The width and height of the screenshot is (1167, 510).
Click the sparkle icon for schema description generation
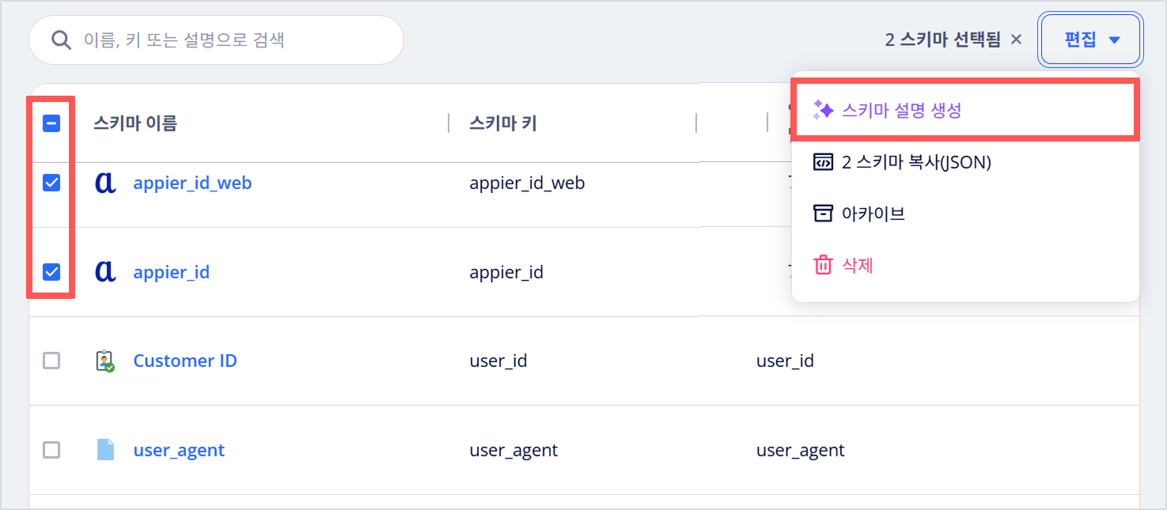(823, 111)
